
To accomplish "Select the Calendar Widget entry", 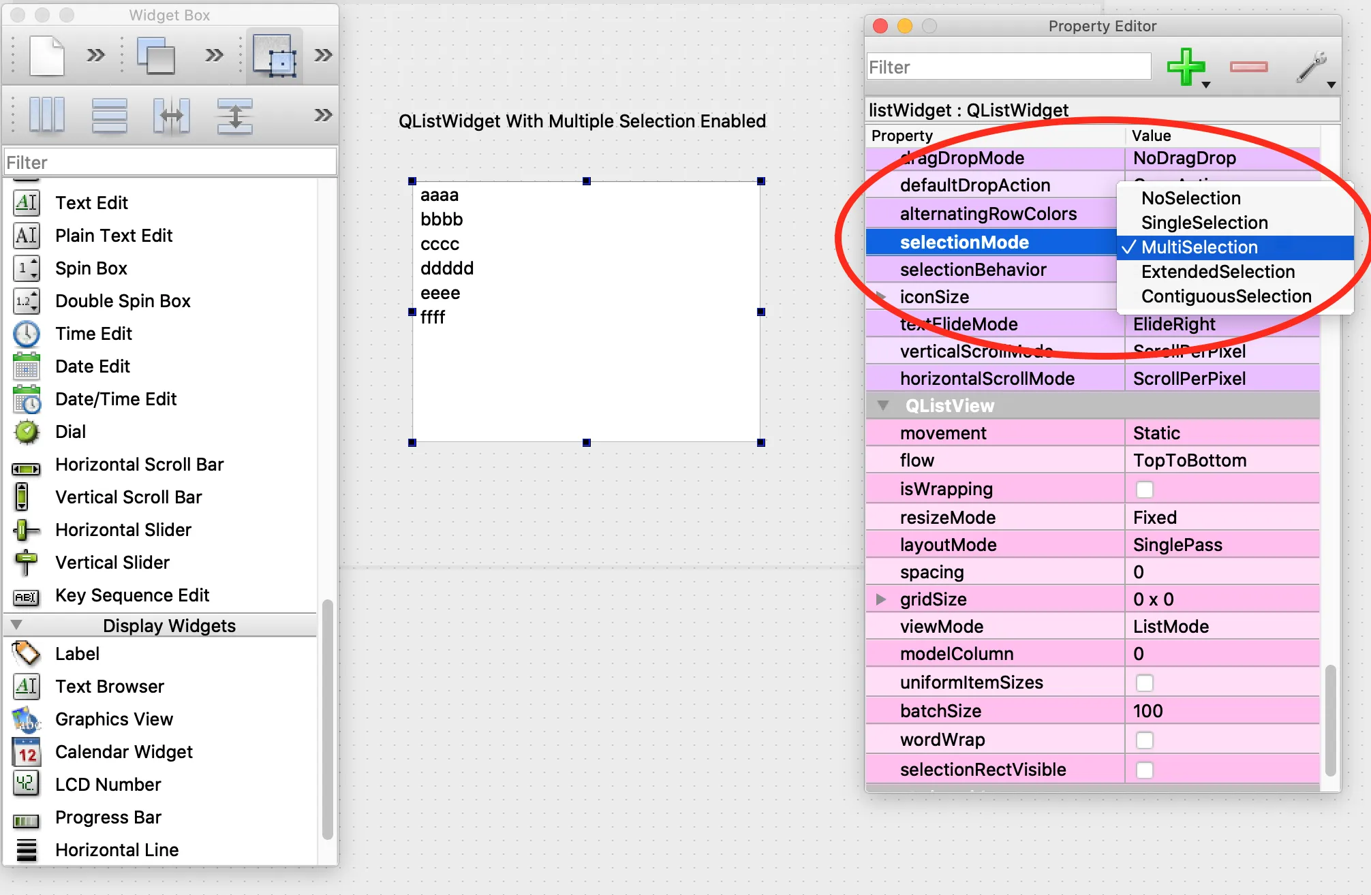I will [123, 752].
